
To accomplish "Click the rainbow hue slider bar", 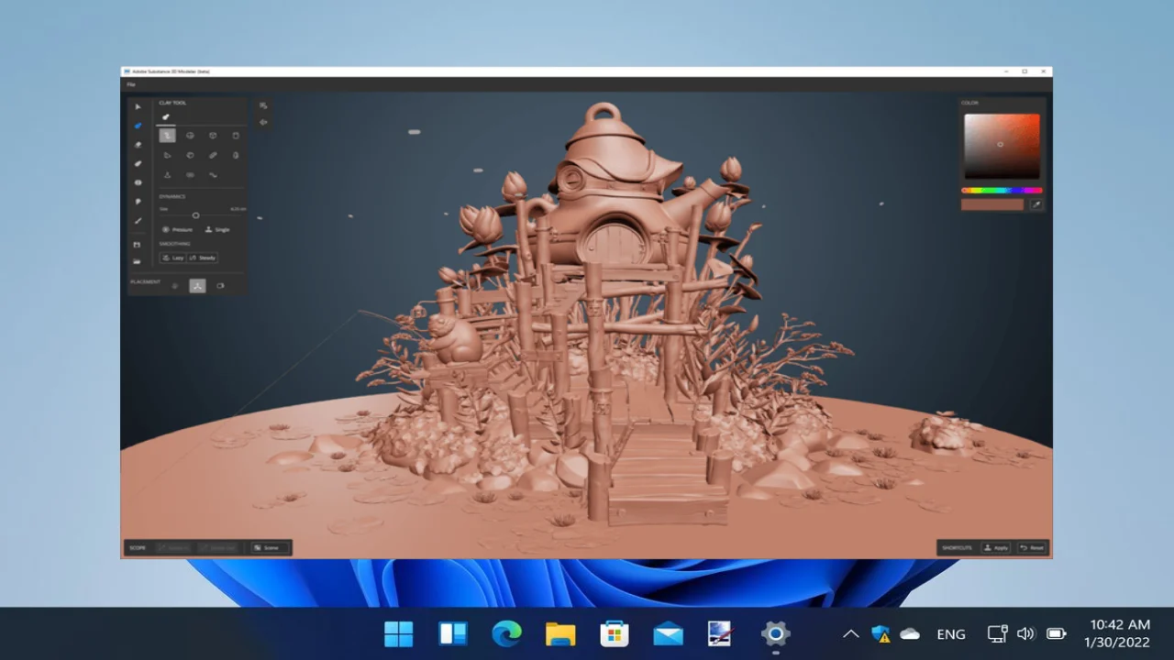I will pyautogui.click(x=1002, y=191).
